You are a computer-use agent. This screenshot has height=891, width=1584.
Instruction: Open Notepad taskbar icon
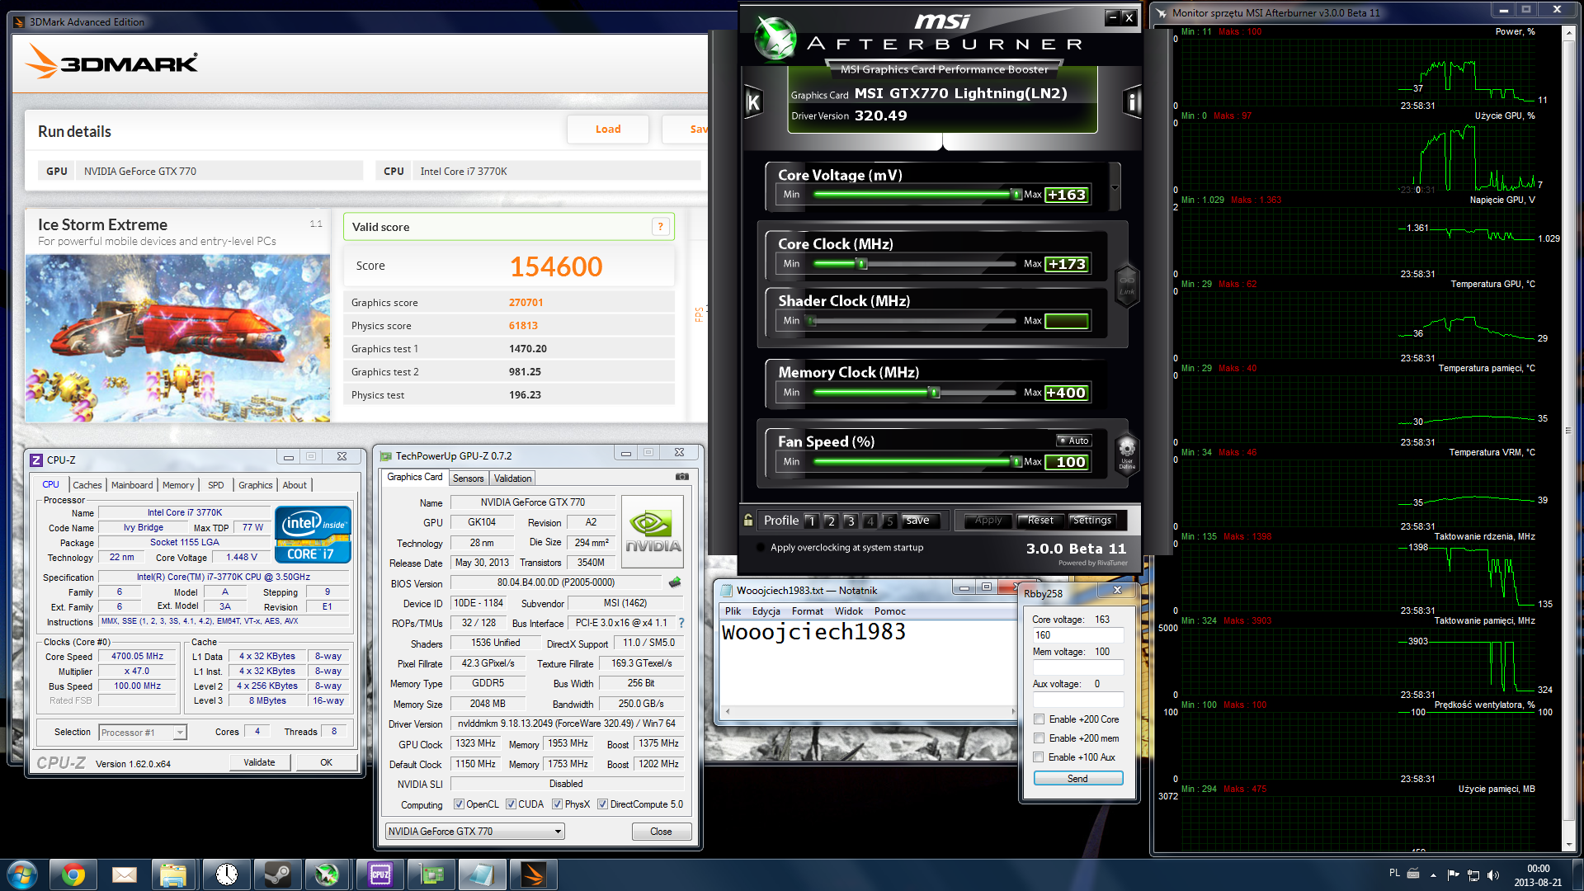click(x=482, y=874)
